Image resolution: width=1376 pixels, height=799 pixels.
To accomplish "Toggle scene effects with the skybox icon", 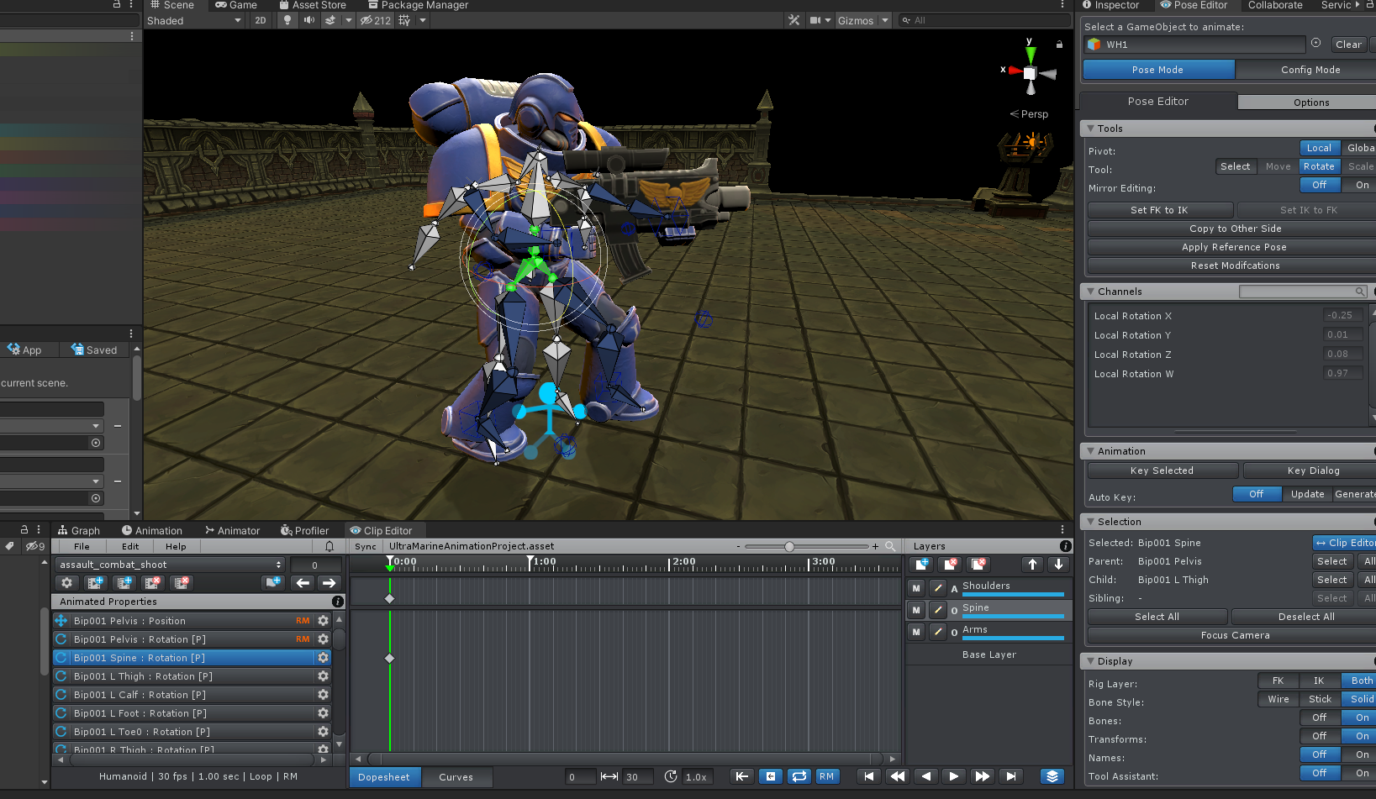I will point(330,20).
